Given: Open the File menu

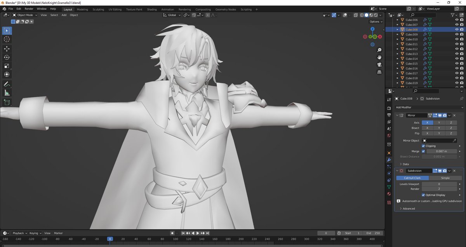Looking at the screenshot, I should click(x=10, y=9).
